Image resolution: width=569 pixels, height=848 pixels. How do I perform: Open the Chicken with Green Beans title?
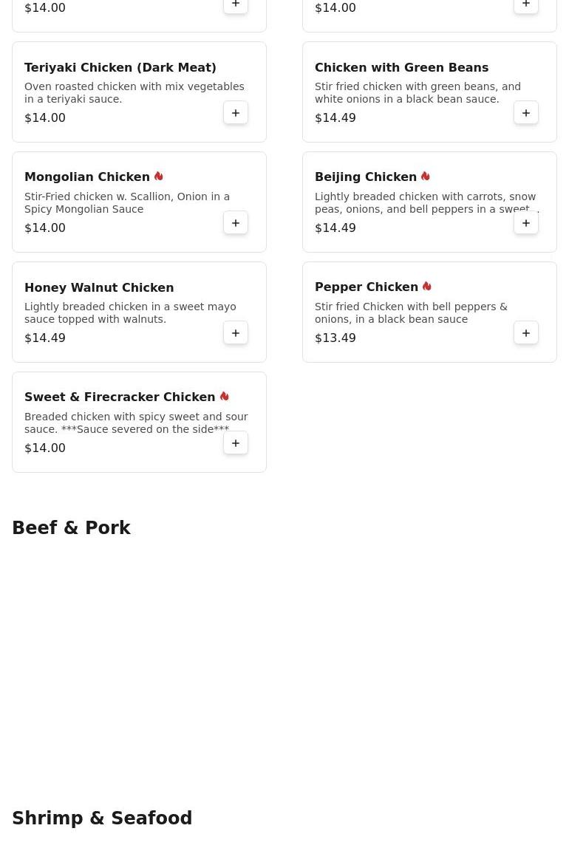click(x=401, y=67)
